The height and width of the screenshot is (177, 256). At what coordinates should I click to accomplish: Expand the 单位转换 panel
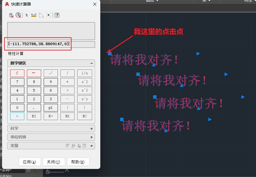(92, 137)
